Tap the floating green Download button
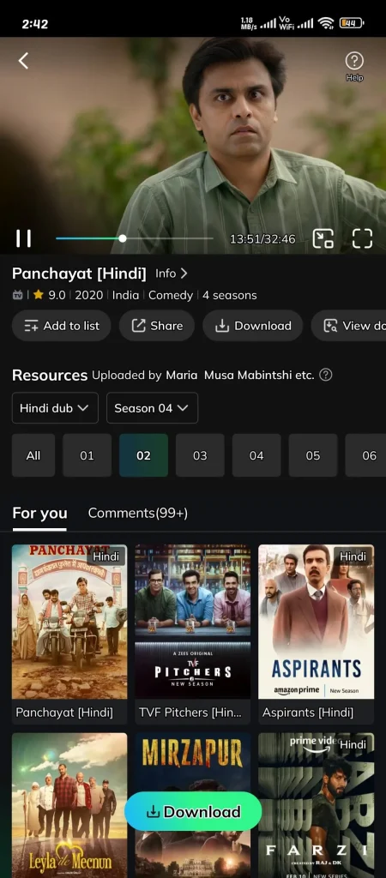This screenshot has width=386, height=878. point(193,812)
